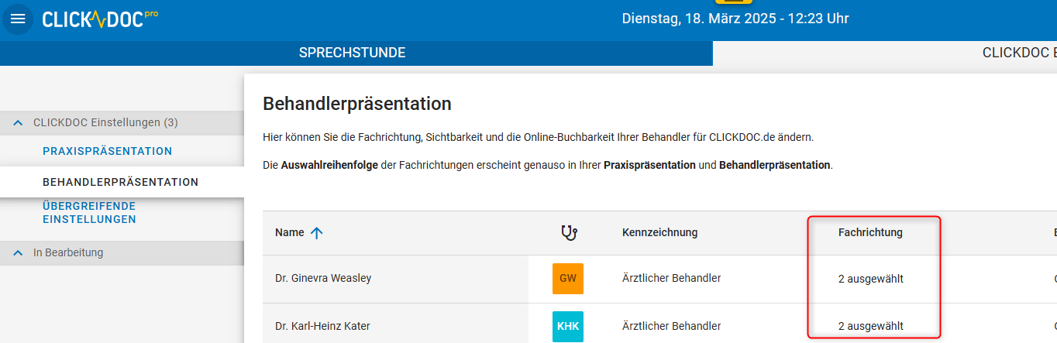Viewport: 1057px width, 343px height.
Task: Select the GW orange avatar badge
Action: point(568,279)
